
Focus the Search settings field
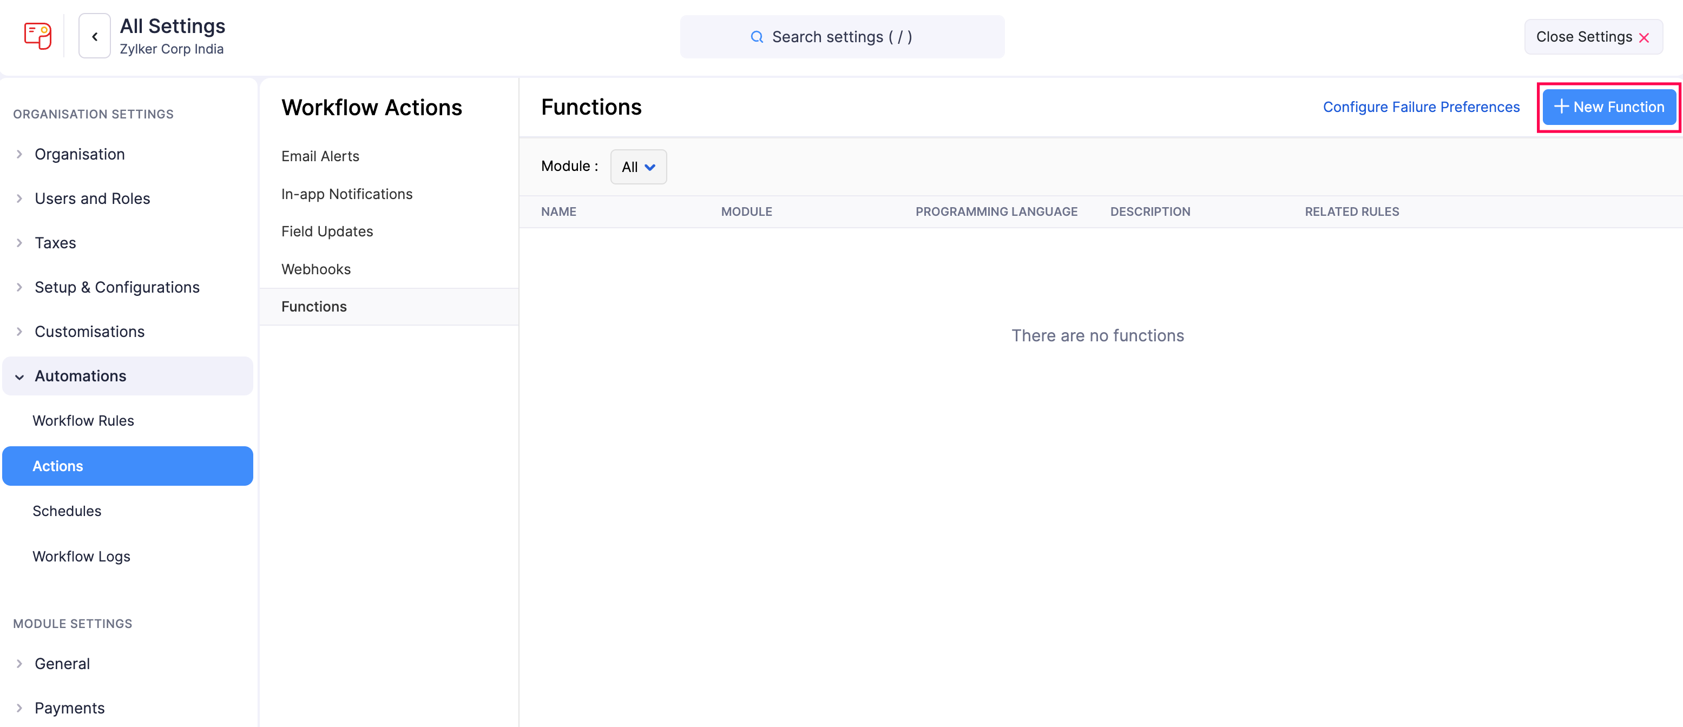coord(842,37)
